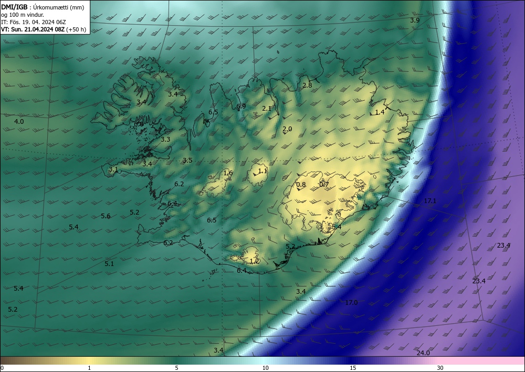The height and width of the screenshot is (372, 525).
Task: Click the map value 6.9
Action: [241, 107]
